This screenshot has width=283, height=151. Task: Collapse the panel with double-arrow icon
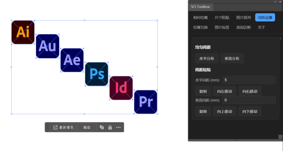click(275, 2)
